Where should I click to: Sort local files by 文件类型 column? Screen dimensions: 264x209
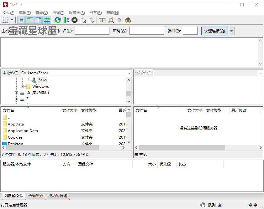click(x=98, y=110)
